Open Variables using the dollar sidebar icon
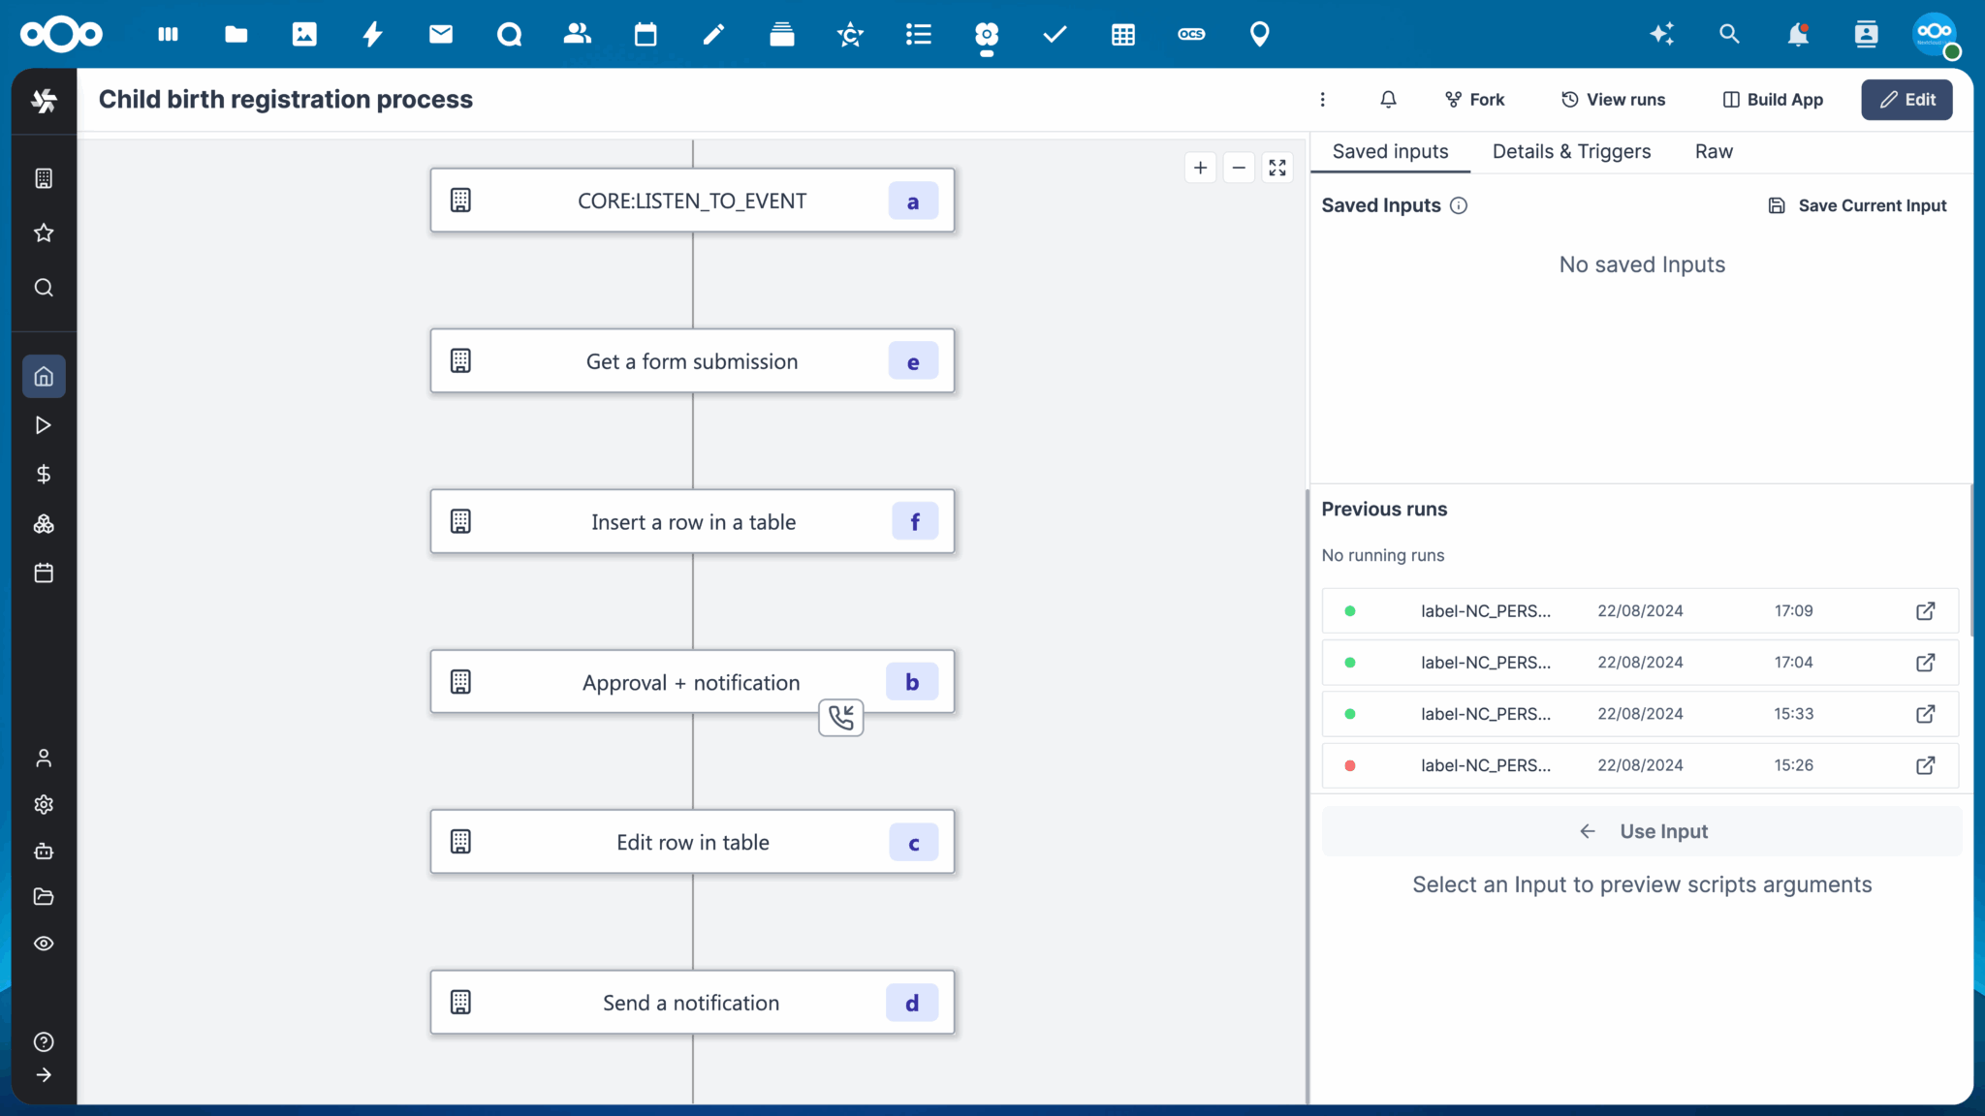This screenshot has width=1985, height=1116. coord(44,474)
